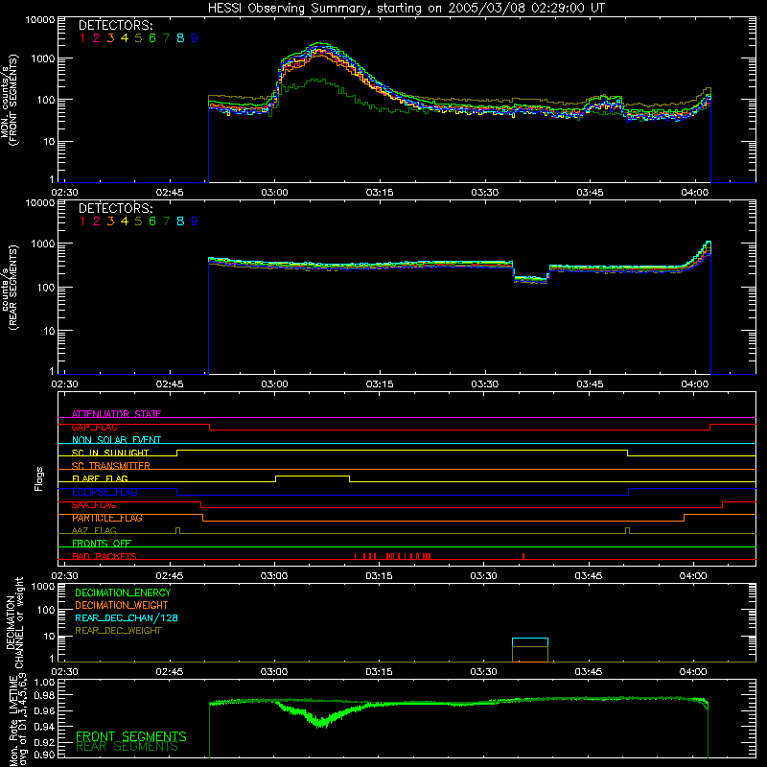Image resolution: width=767 pixels, height=767 pixels.
Task: Select red detector 1 in front segments legend
Action: click(82, 38)
